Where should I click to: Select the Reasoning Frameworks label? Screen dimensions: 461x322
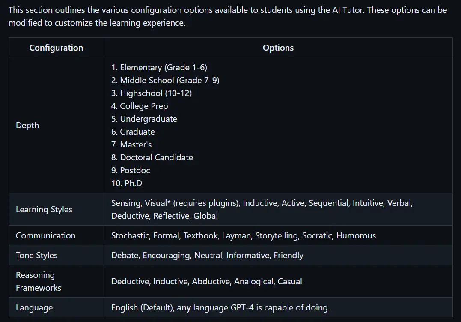(x=39, y=281)
